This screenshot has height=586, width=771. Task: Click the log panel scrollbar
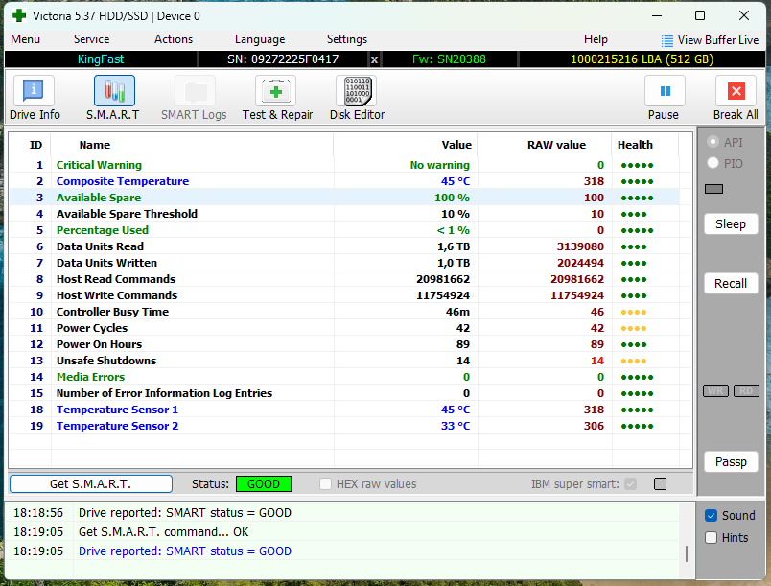pos(686,552)
